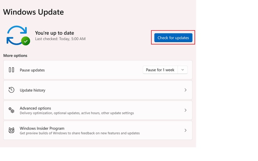Open Windows Insider Program via chevron arrow
Screen dimensions: 258x161
pos(185,130)
